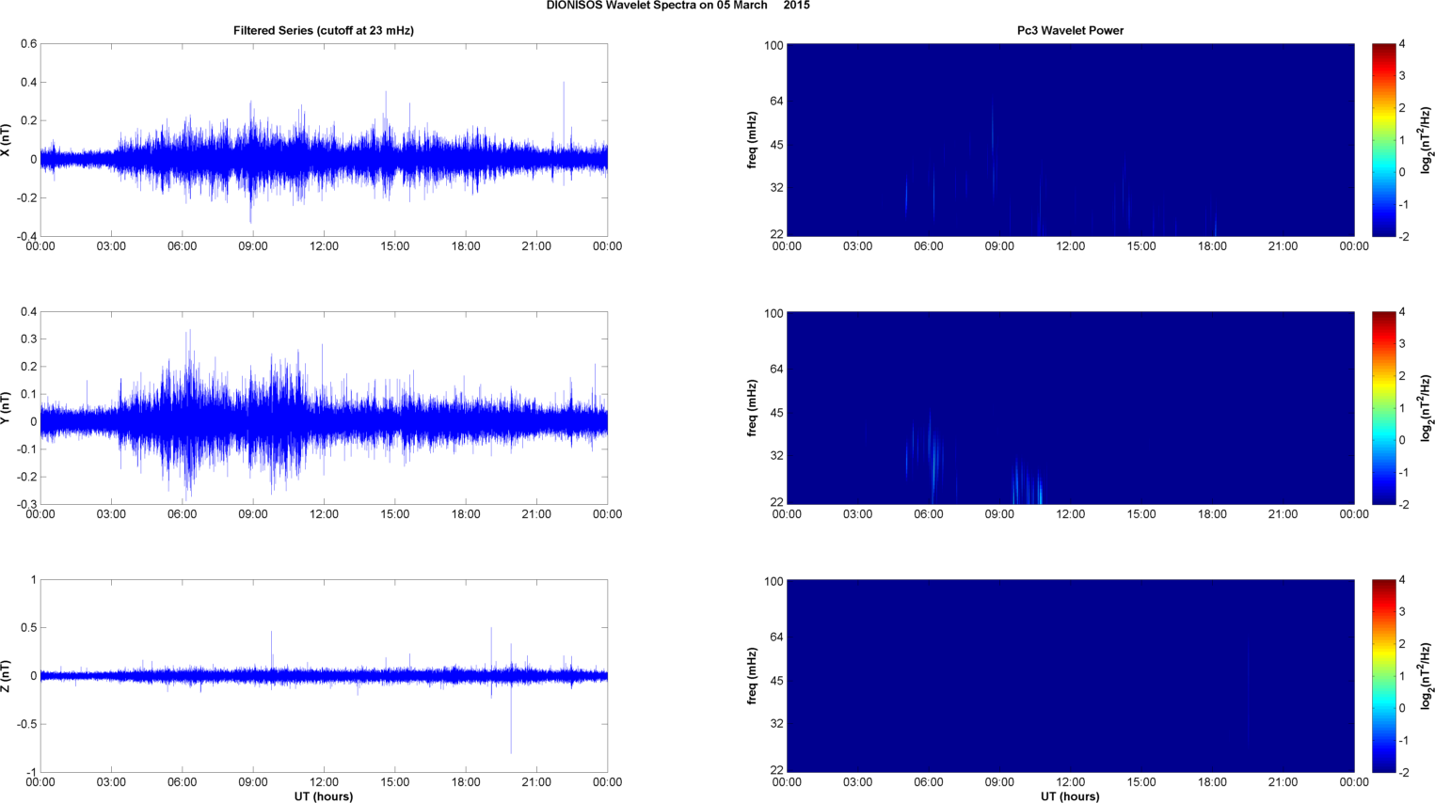This screenshot has height=803, width=1435.
Task: Click the '0.4' tick on the Y plot
Action: tap(28, 312)
